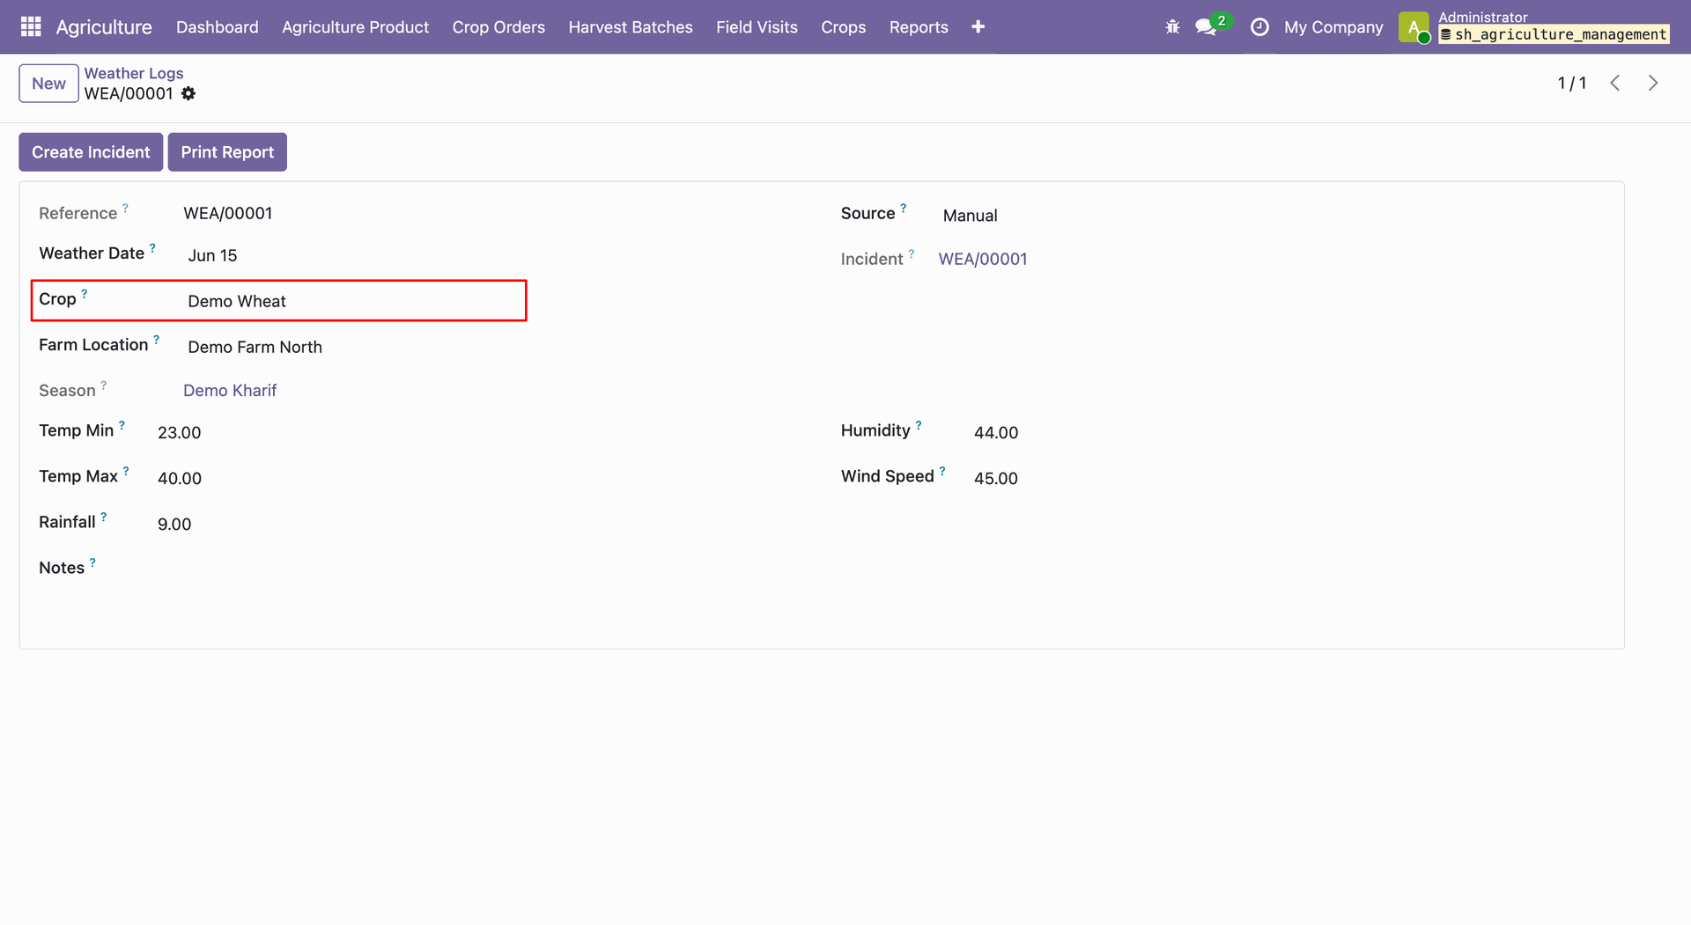Show help tooltip for Source field

tap(903, 208)
